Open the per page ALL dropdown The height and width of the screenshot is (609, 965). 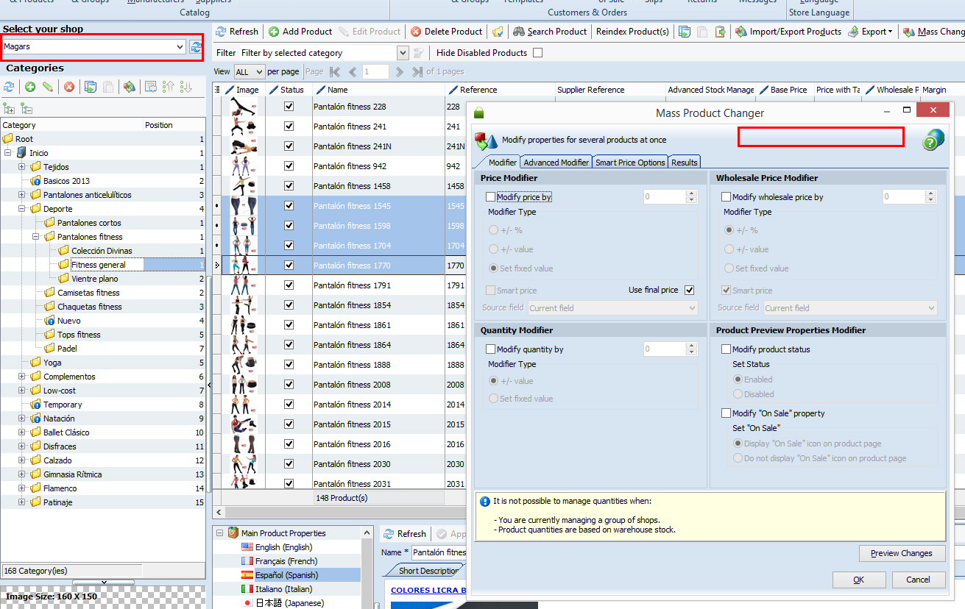click(259, 72)
